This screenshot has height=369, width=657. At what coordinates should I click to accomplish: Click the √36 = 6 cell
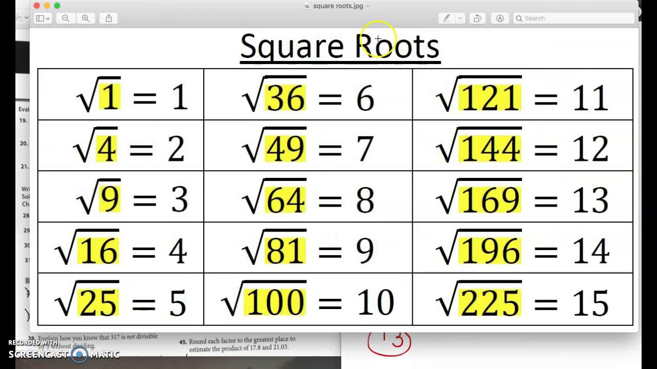pyautogui.click(x=308, y=94)
